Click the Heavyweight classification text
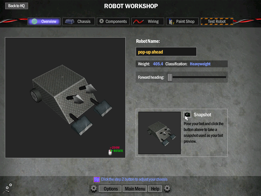This screenshot has width=261, height=196. click(x=200, y=64)
